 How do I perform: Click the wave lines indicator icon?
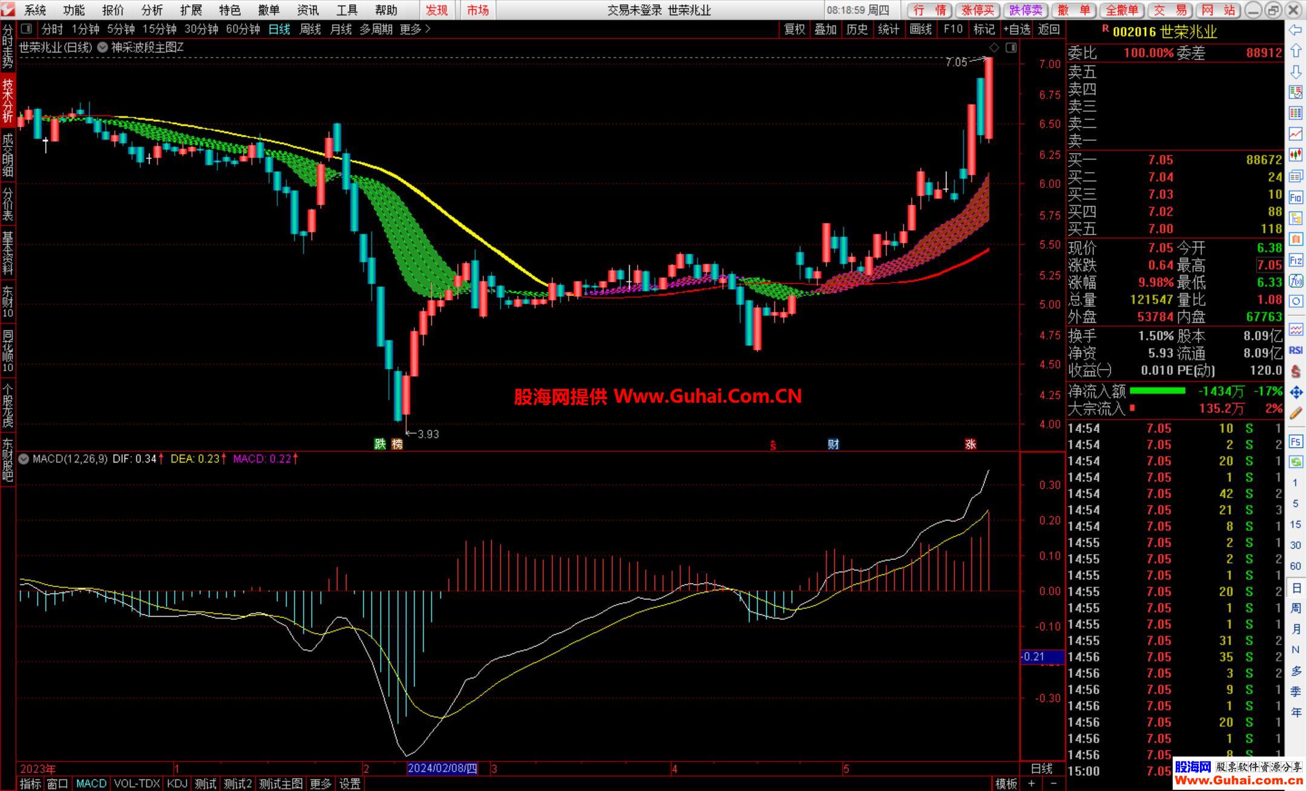pyautogui.click(x=1296, y=330)
